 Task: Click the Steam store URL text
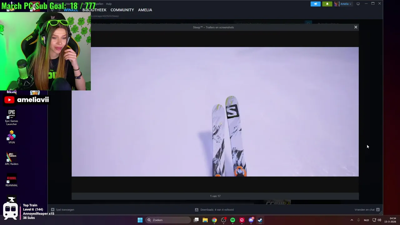[105, 16]
